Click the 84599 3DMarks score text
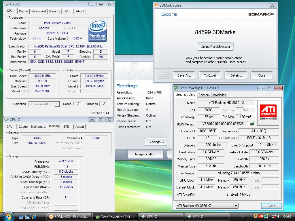295x221 pixels. 215,32
